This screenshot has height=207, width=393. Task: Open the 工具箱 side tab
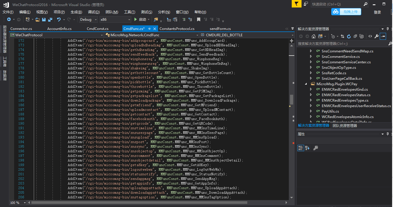[5, 62]
